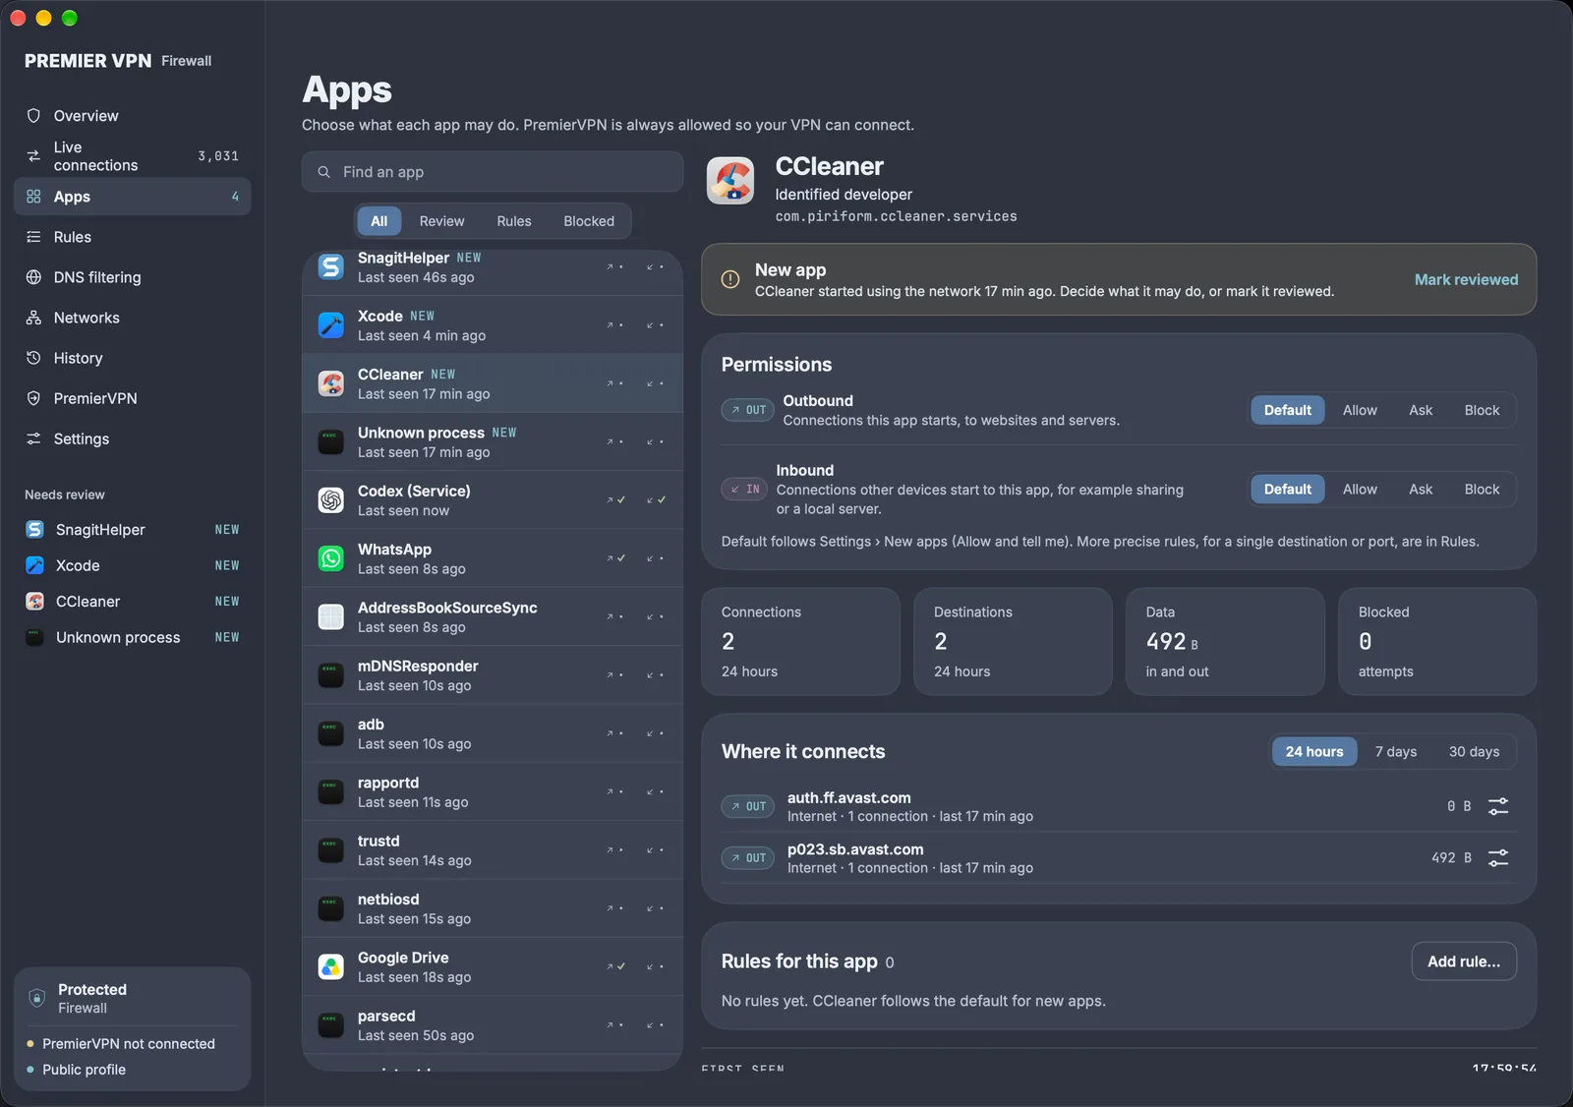The height and width of the screenshot is (1107, 1573).
Task: Select the AddressBookSourceSync row
Action: pos(493,616)
